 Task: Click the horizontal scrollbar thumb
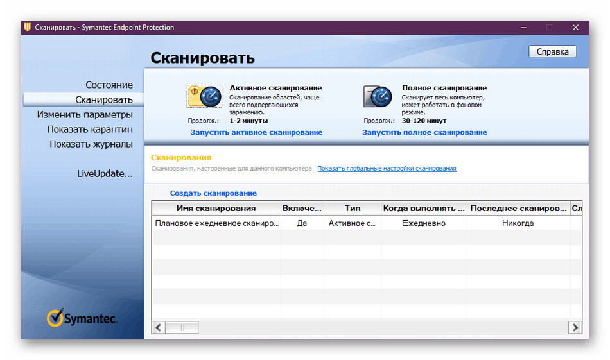182,328
